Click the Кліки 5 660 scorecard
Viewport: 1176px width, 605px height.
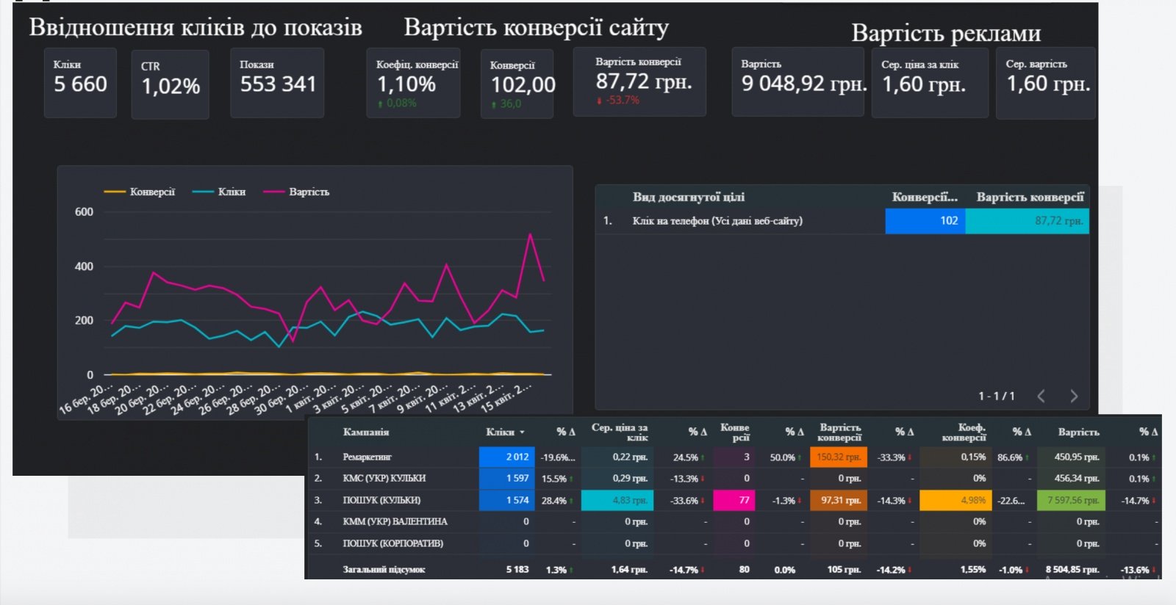(x=80, y=83)
